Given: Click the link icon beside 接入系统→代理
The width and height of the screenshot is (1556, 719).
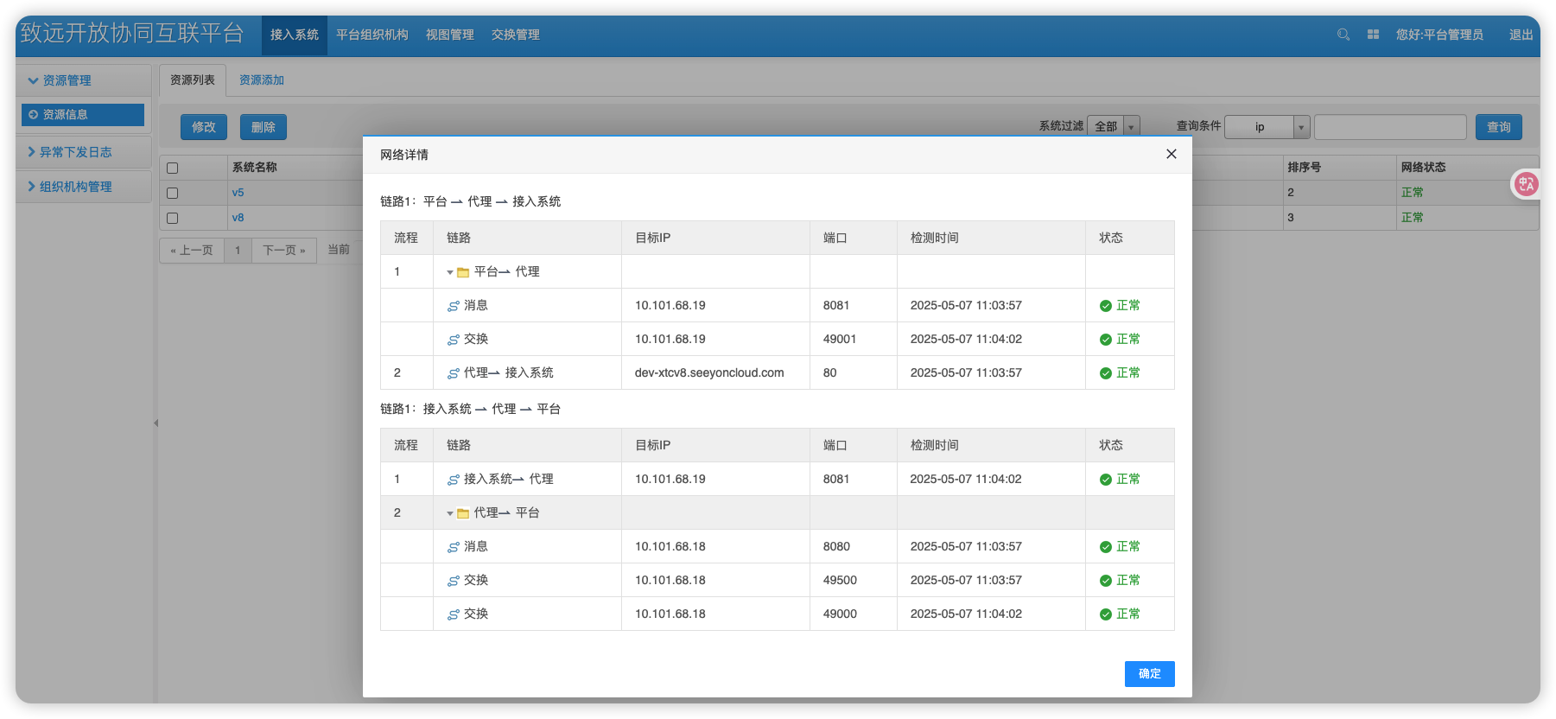Looking at the screenshot, I should [x=454, y=480].
